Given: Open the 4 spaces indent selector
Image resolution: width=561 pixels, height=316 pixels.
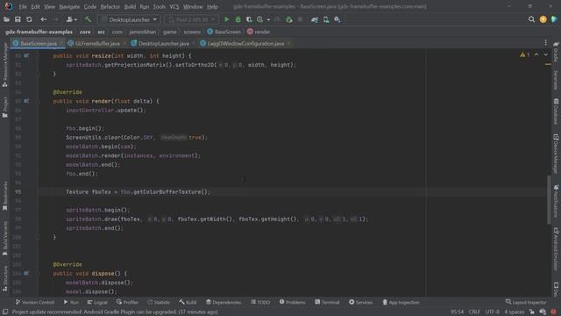Looking at the screenshot, I should (515, 312).
